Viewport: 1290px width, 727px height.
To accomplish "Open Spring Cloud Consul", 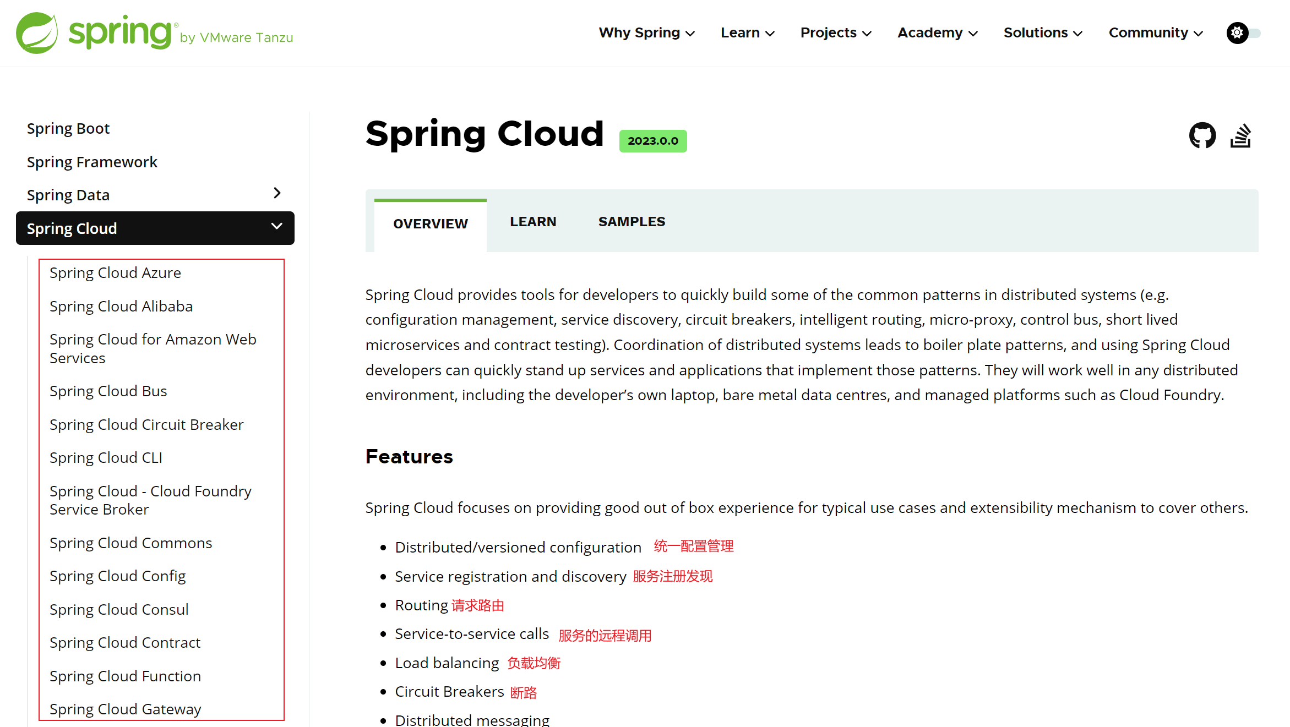I will (x=119, y=610).
